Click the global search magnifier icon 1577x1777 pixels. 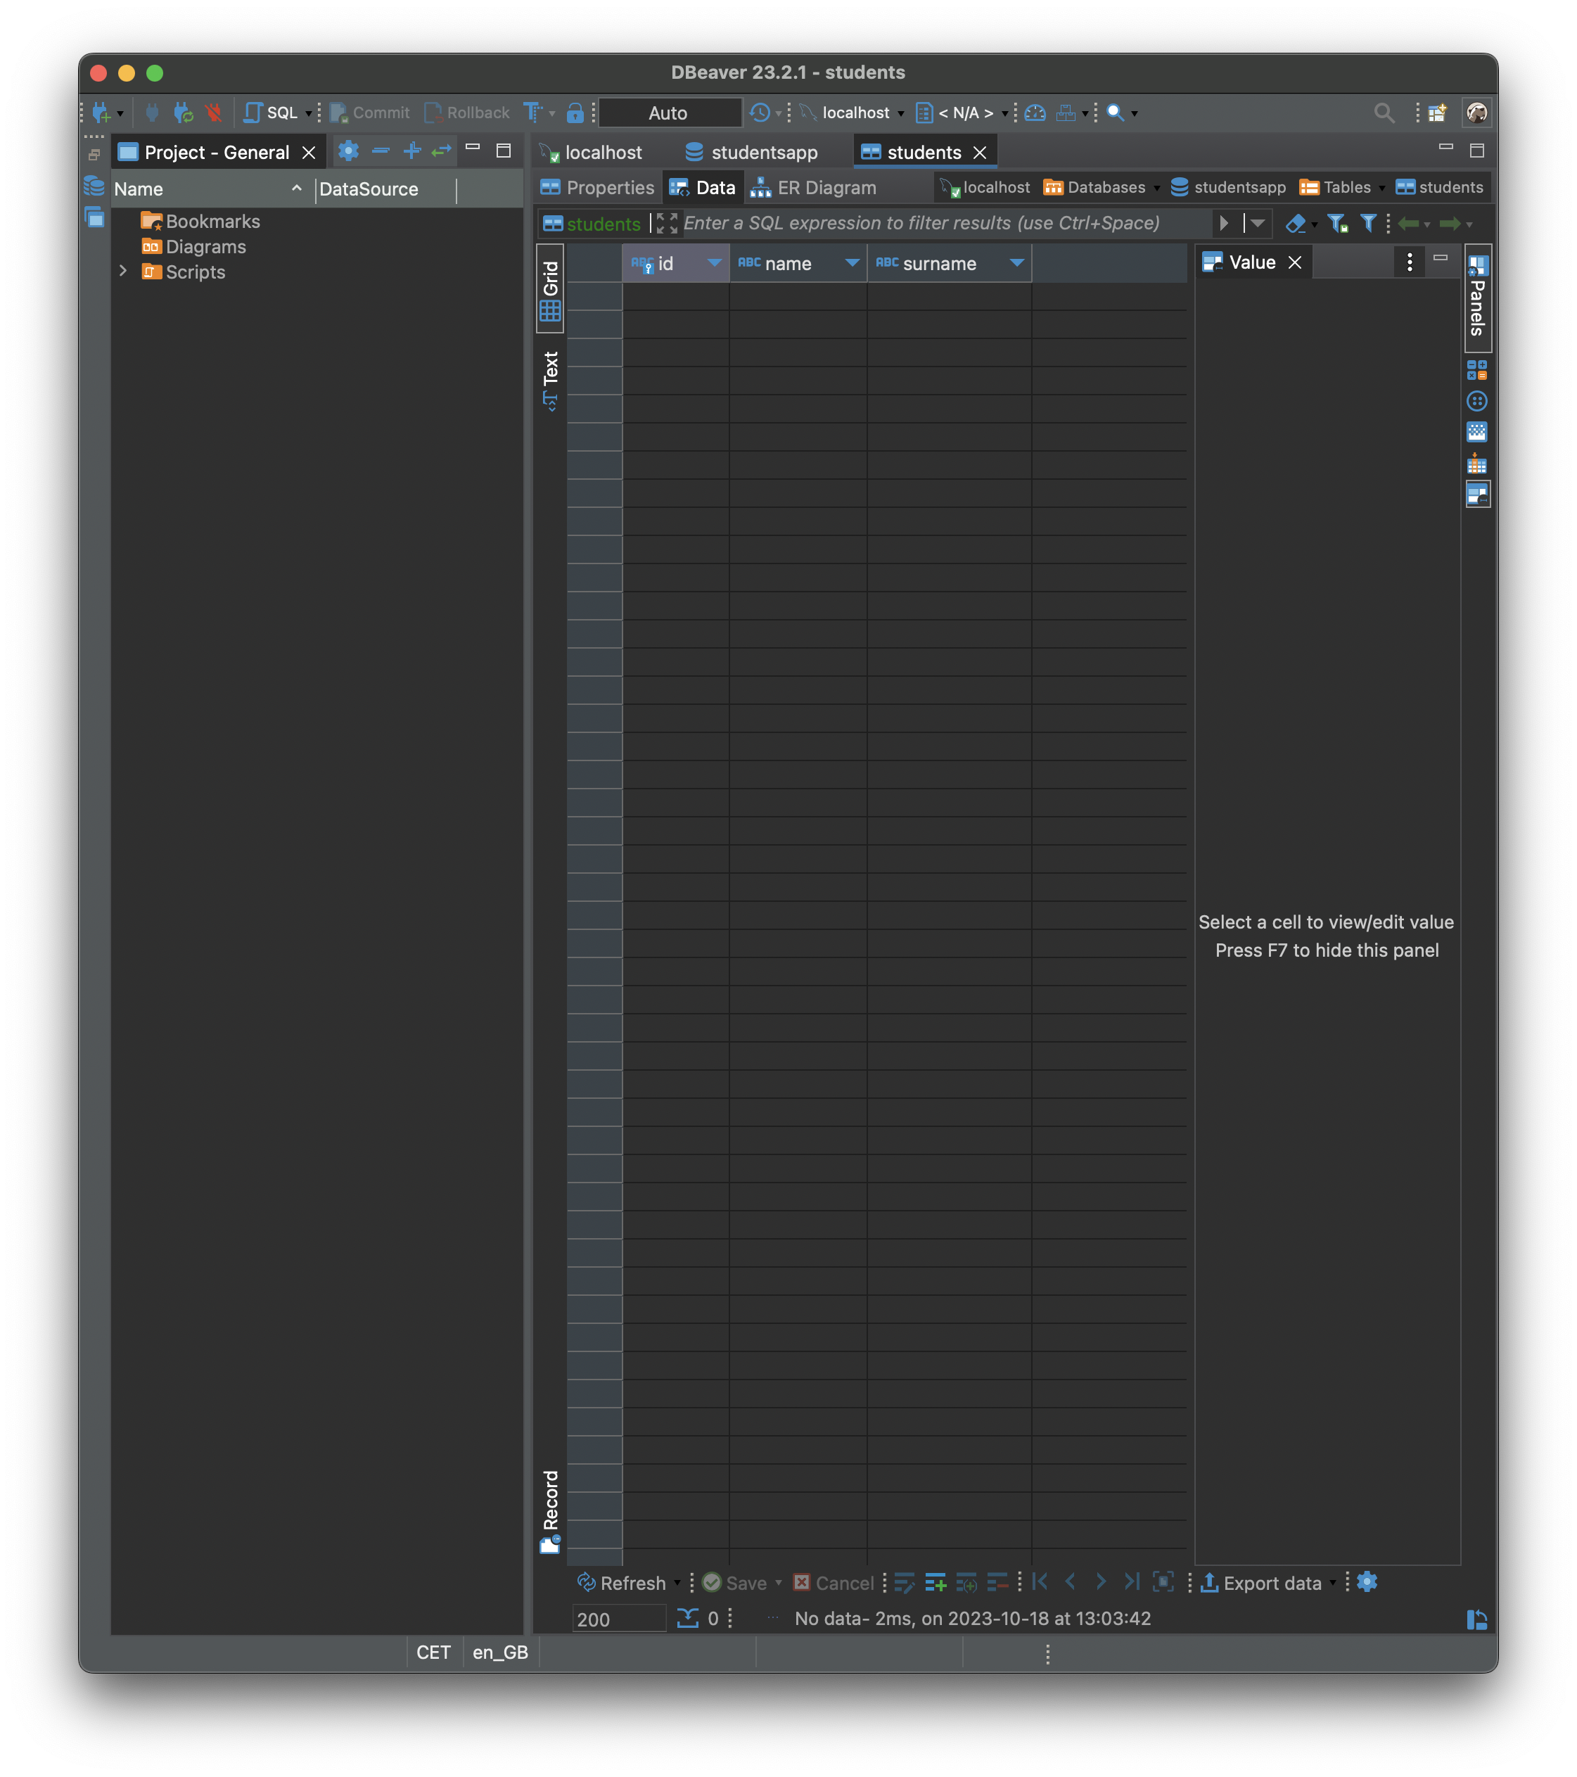click(1384, 112)
